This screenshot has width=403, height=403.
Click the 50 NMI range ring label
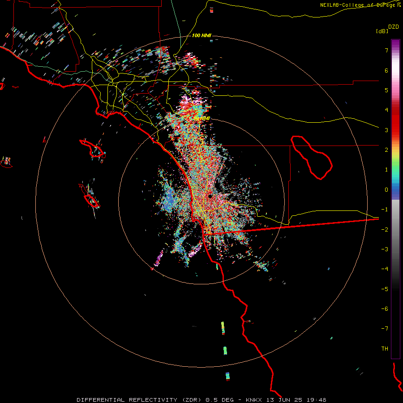click(x=201, y=118)
